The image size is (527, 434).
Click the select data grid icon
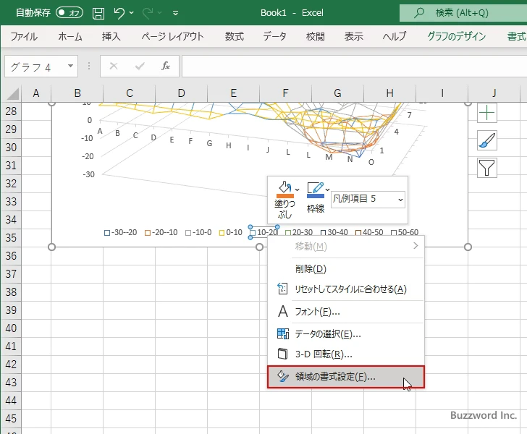(282, 333)
